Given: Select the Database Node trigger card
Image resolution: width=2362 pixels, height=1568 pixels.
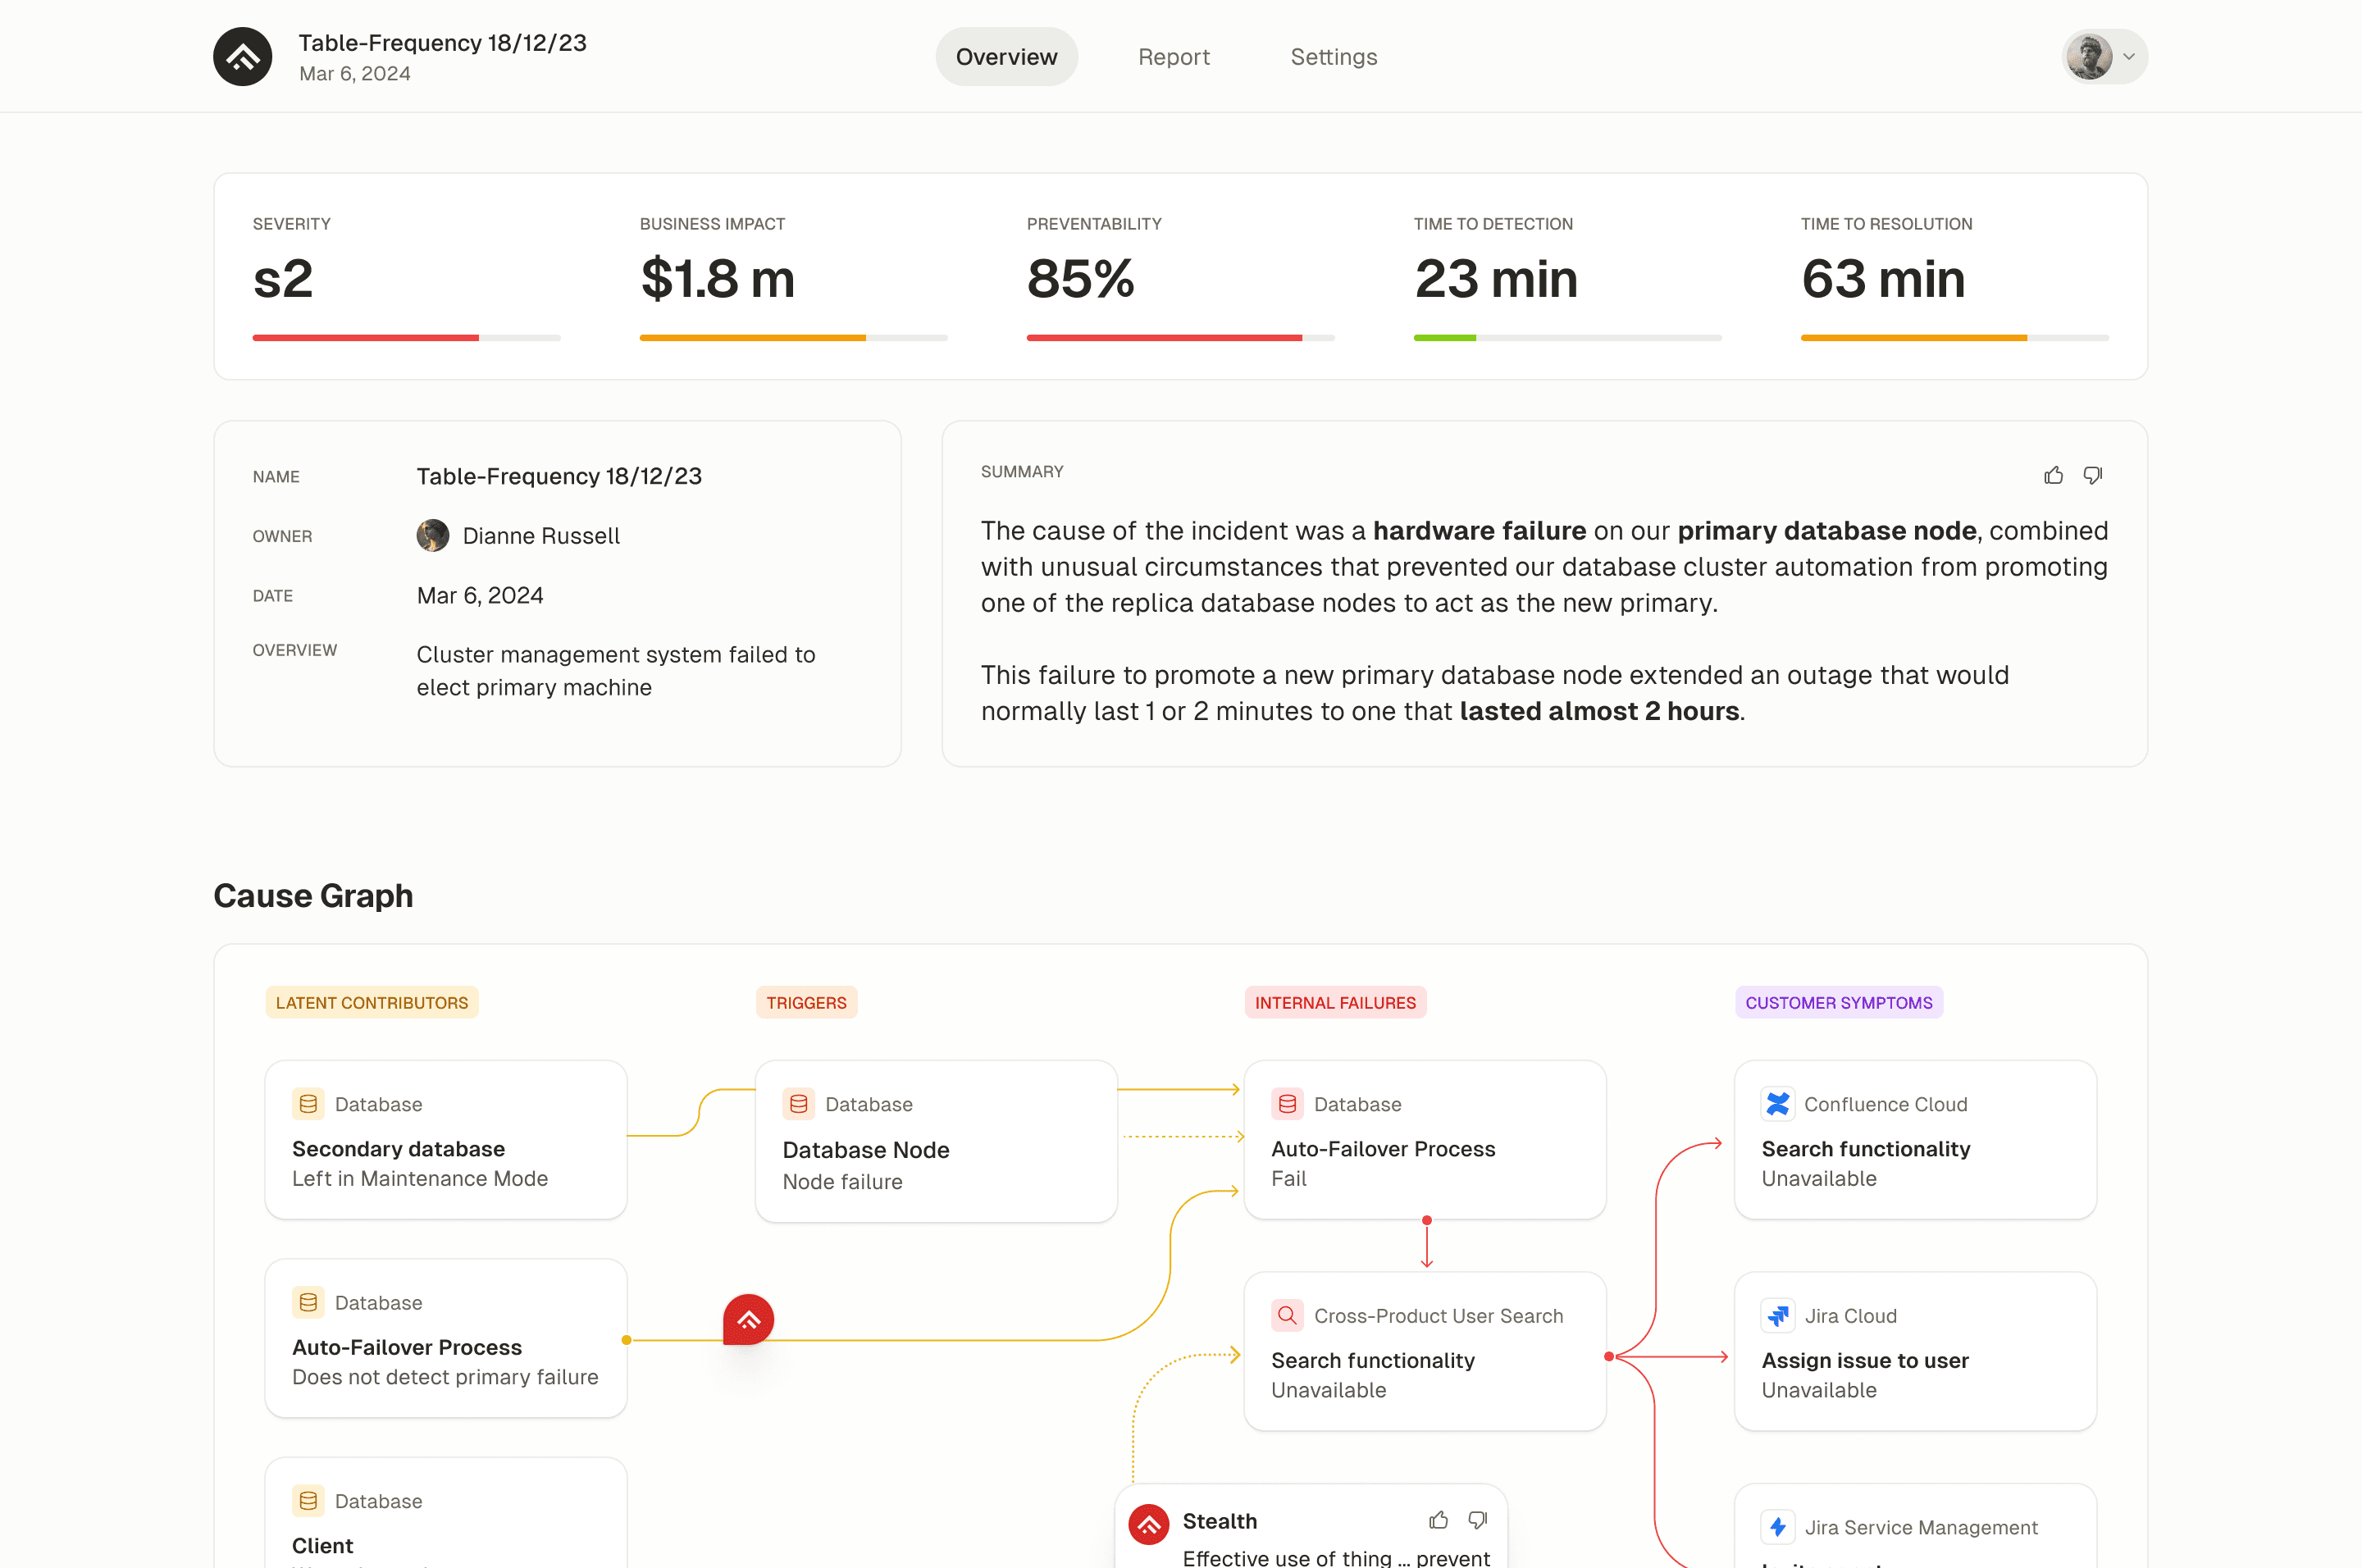Looking at the screenshot, I should (x=935, y=1142).
